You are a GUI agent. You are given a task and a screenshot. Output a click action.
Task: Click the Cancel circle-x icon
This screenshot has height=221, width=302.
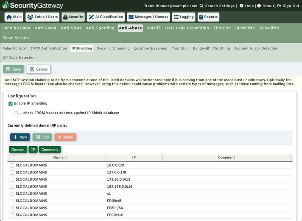[x=32, y=69]
